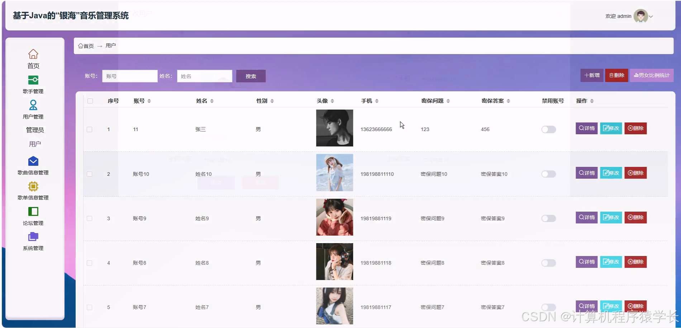
Task: Select 管理员 in the sidebar menu
Action: pos(34,130)
